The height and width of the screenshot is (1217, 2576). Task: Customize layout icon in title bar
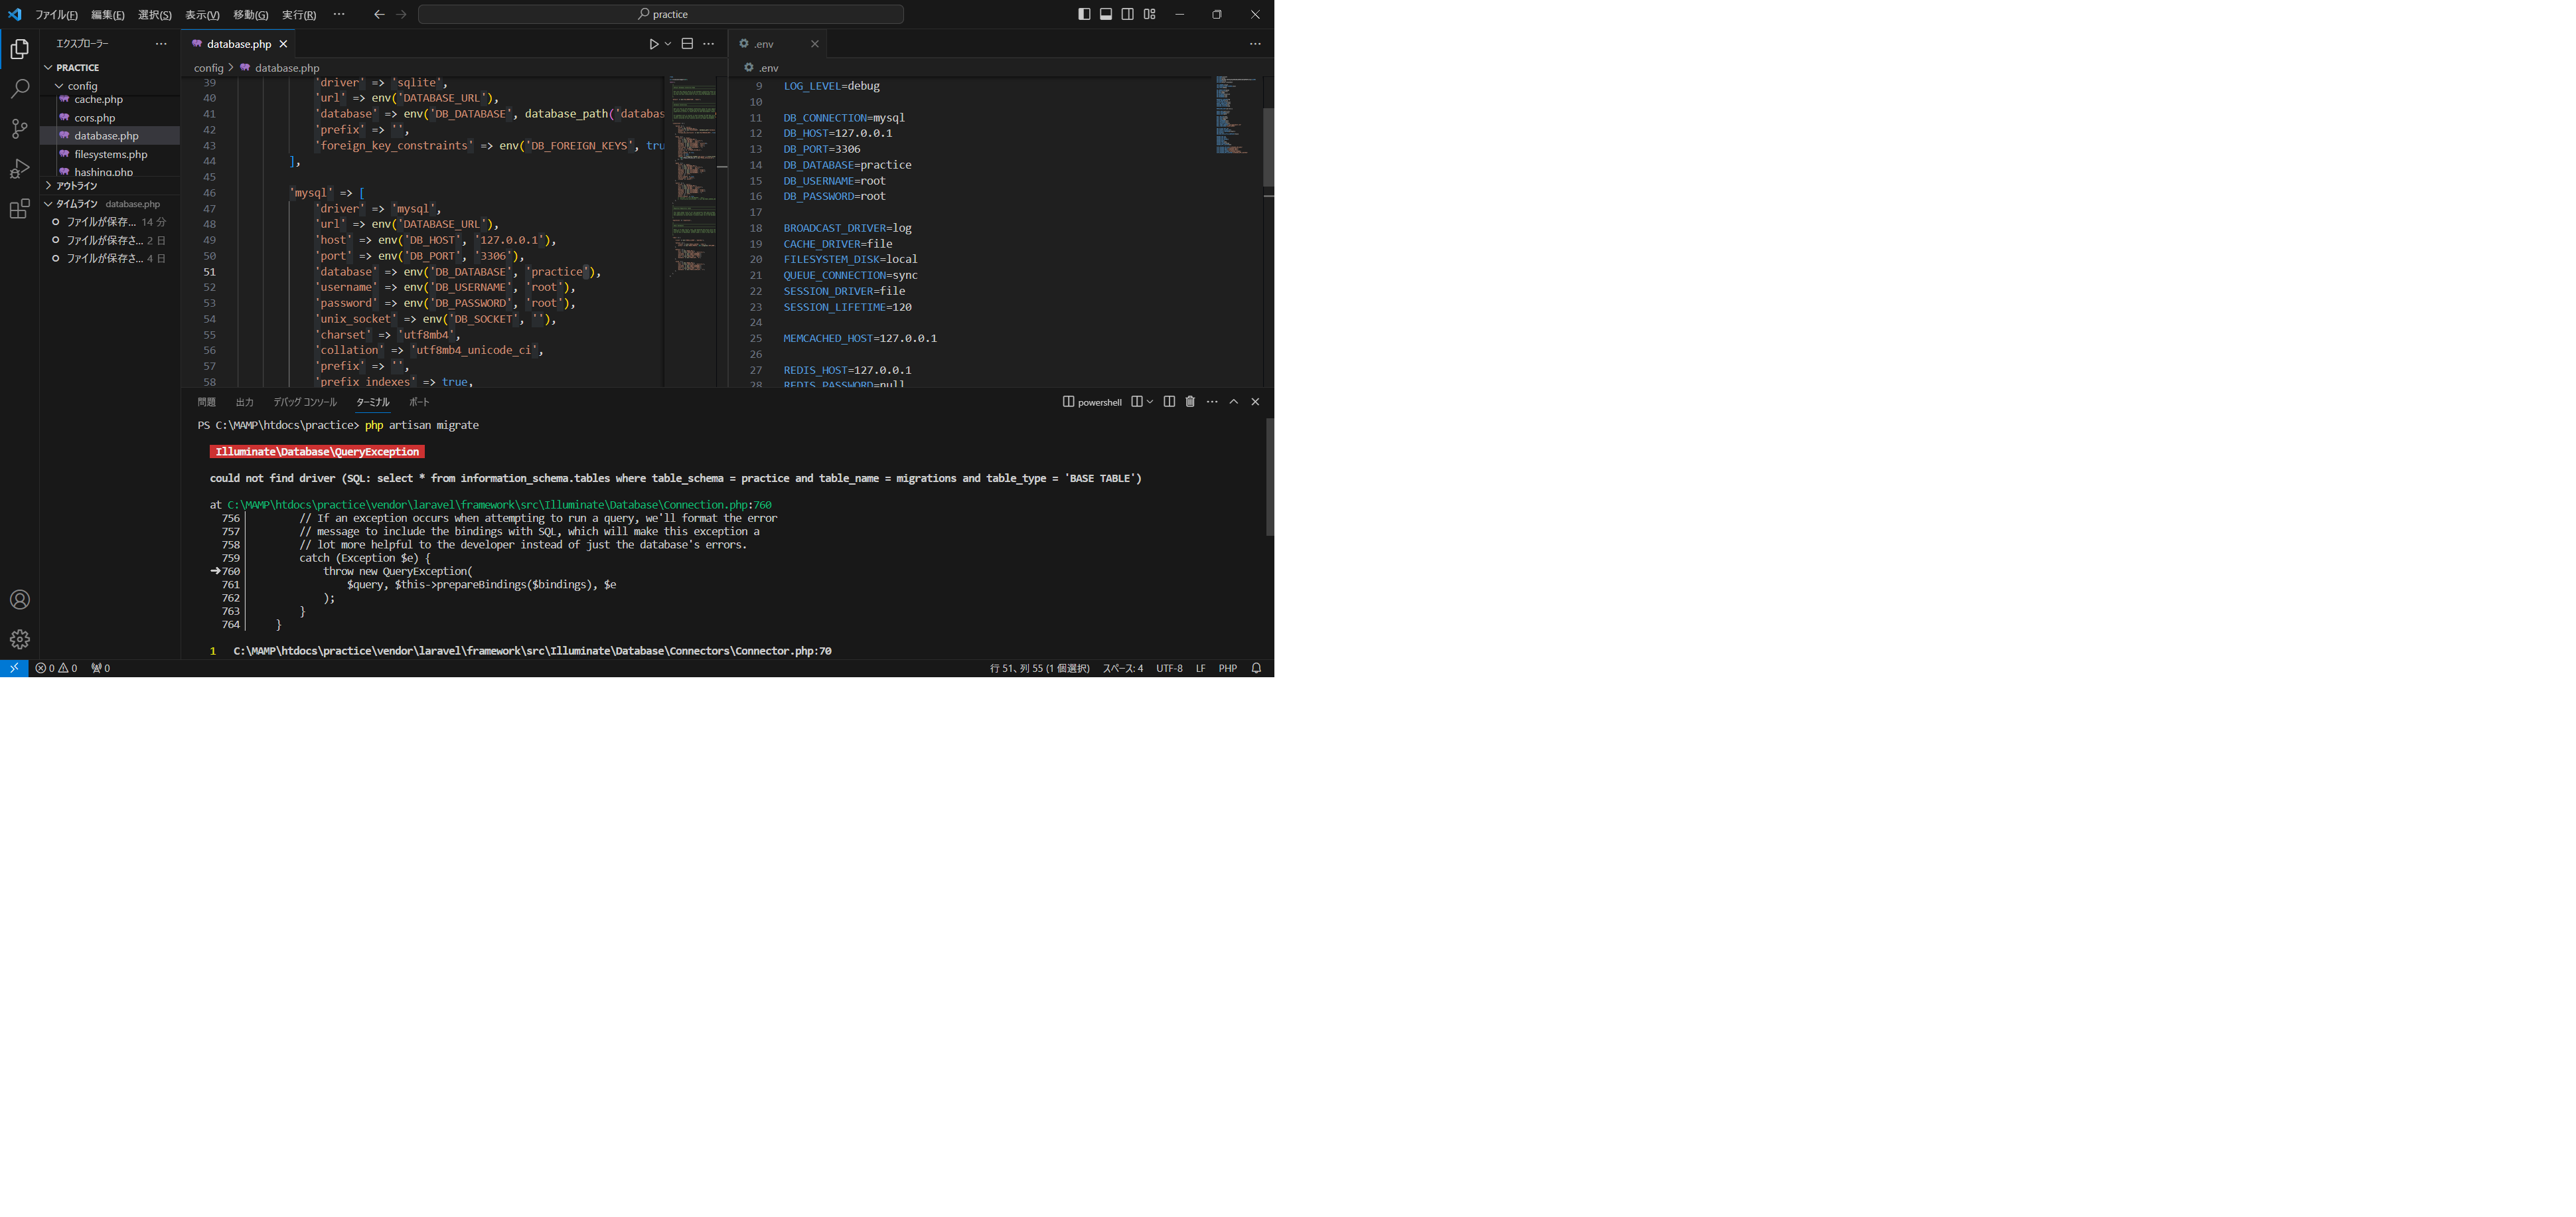tap(1150, 14)
